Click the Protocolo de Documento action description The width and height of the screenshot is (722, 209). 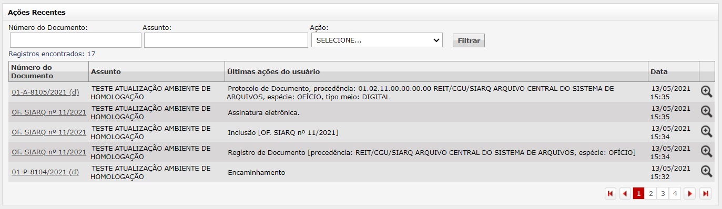(420, 92)
